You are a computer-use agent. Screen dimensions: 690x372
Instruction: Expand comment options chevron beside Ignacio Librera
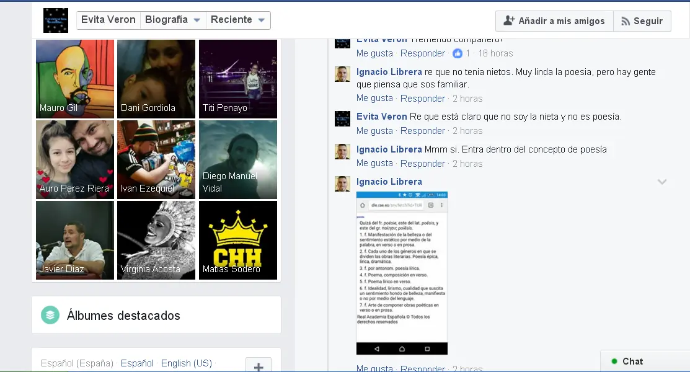pos(662,182)
